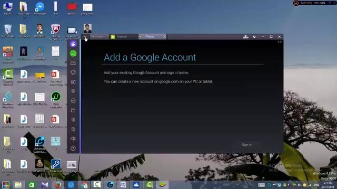This screenshot has height=189, width=337.
Task: Open This PC desktop icon
Action: coord(8,8)
